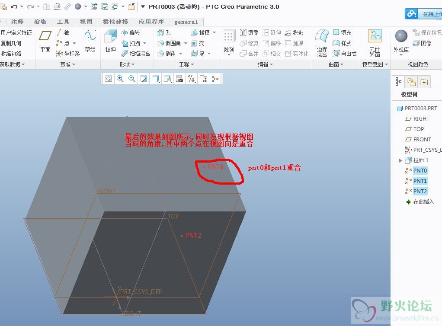Open the 基准 group dropdown
442x326 pixels.
point(67,64)
